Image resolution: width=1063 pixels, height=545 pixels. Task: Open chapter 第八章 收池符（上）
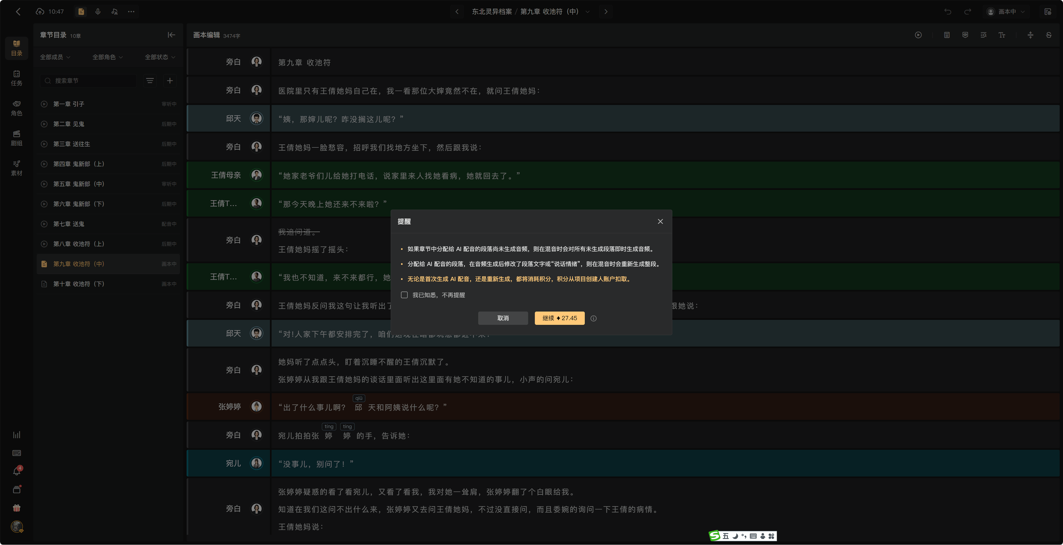pyautogui.click(x=108, y=244)
